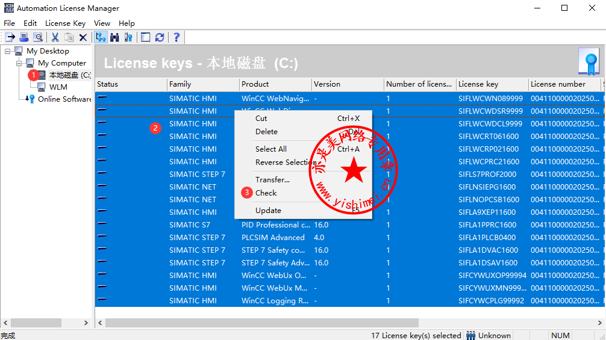Click the Cut scissors toolbar icon

(55, 37)
